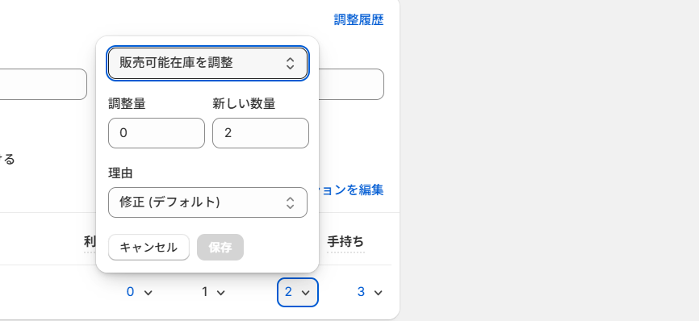The width and height of the screenshot is (699, 321).
Task: Open the 理由 dropdown showing 修正 (デフォルト)
Action: tap(207, 202)
